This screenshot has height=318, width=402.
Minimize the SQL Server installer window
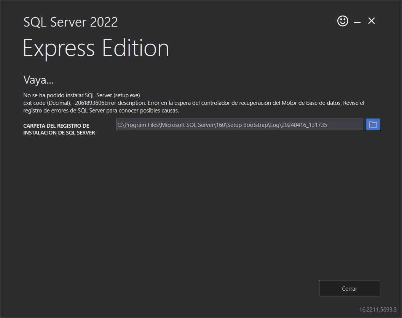coord(357,22)
